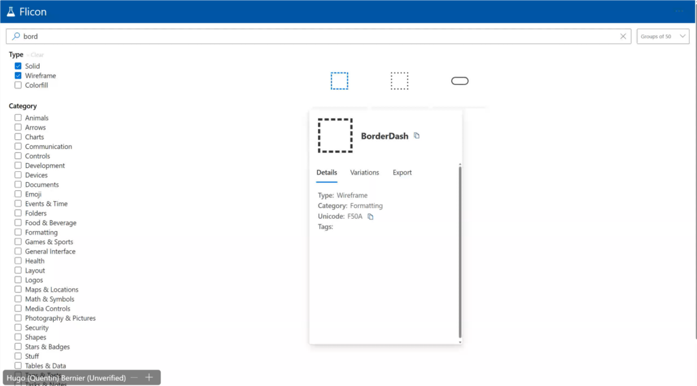Viewport: 697px width, 386px height.
Task: Copy the Unicode F50A value
Action: pyautogui.click(x=371, y=217)
